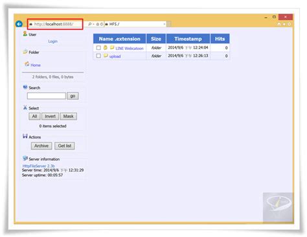307x237 pixels.
Task: Click the go search button
Action: (73, 96)
